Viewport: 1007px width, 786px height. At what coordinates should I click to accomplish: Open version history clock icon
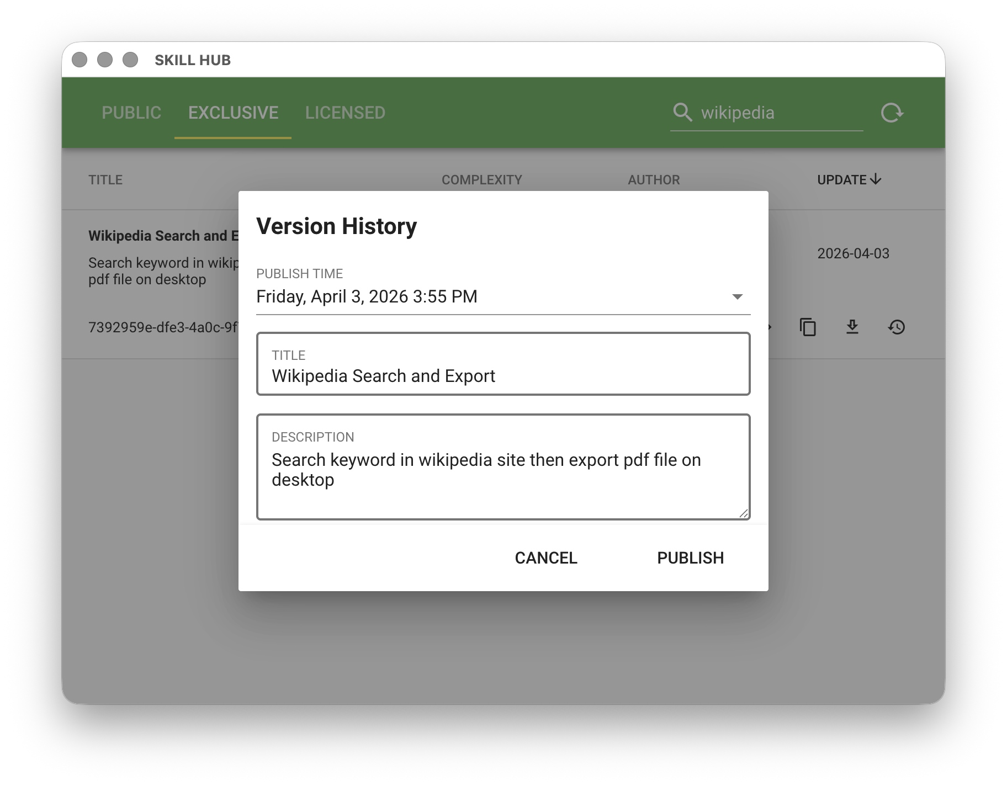tap(896, 327)
